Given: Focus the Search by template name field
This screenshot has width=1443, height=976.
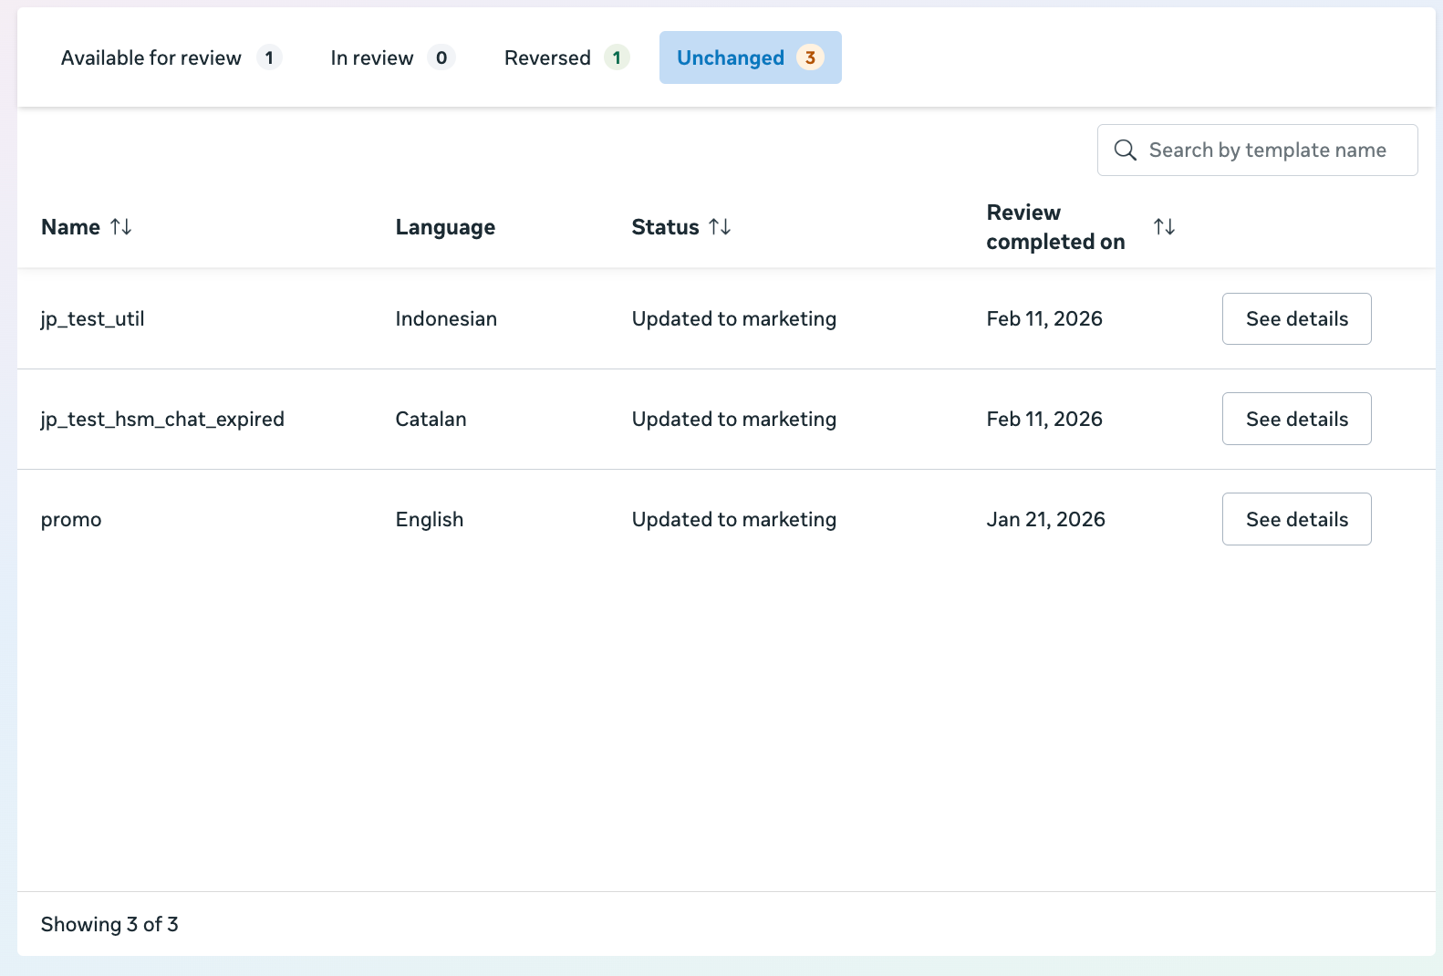Looking at the screenshot, I should (1267, 151).
